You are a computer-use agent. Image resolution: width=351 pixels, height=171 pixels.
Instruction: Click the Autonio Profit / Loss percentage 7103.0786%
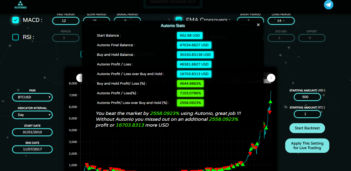(190, 93)
